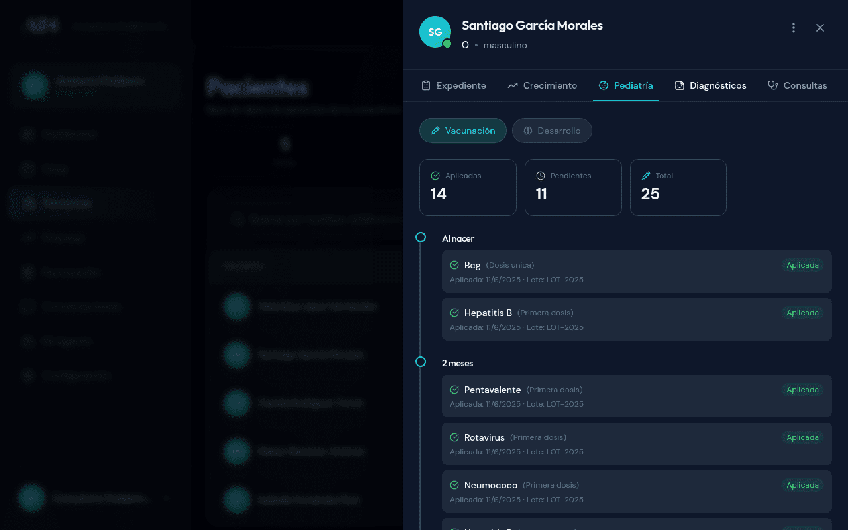The image size is (848, 530).
Task: Close the patient detail panel
Action: 820,28
